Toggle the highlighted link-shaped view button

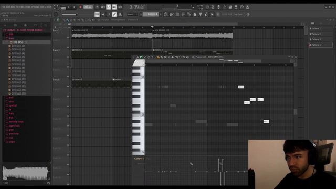tap(114, 14)
